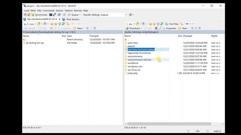Open the Commands menu
The height and width of the screenshot is (135, 241).
click(x=49, y=10)
